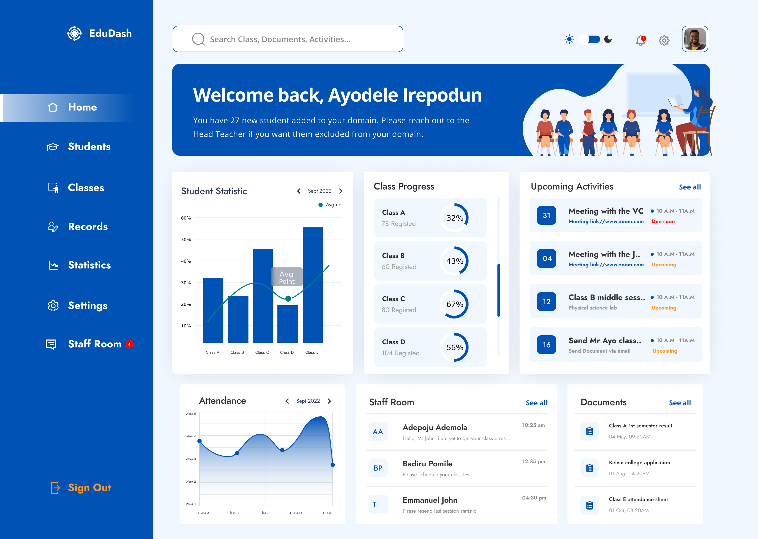The height and width of the screenshot is (539, 758).
Task: Go to next month in Attendance chart
Action: click(329, 401)
